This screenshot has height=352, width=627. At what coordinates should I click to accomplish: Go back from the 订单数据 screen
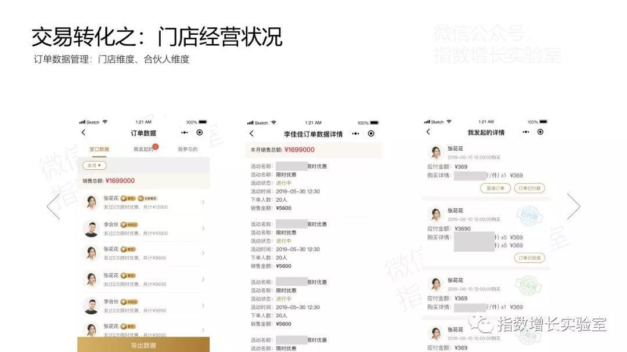click(84, 133)
